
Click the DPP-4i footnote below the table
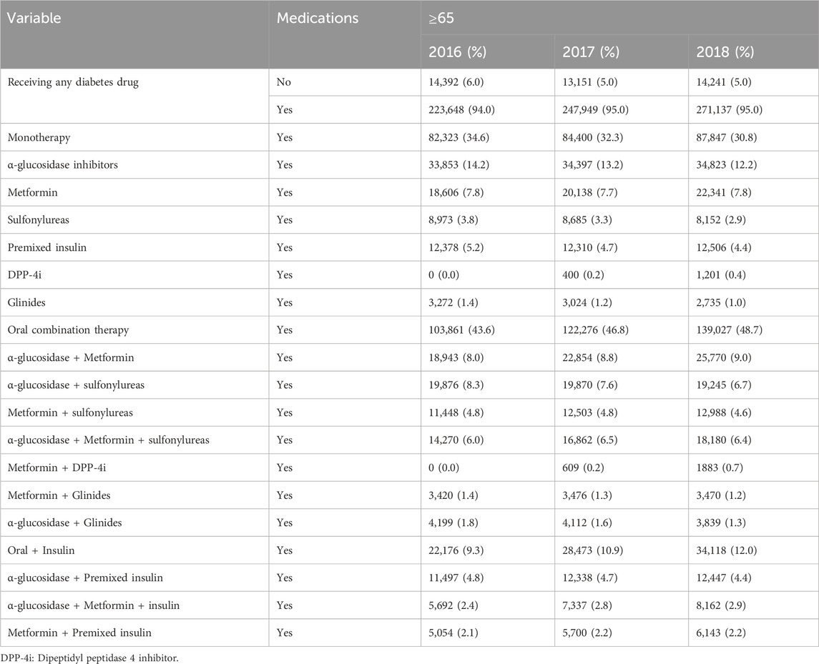point(90,658)
